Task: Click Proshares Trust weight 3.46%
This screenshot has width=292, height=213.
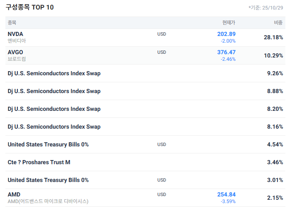Action: click(x=275, y=162)
